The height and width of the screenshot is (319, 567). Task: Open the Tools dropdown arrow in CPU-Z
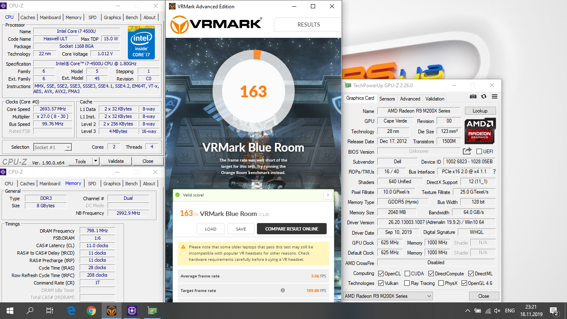95,161
